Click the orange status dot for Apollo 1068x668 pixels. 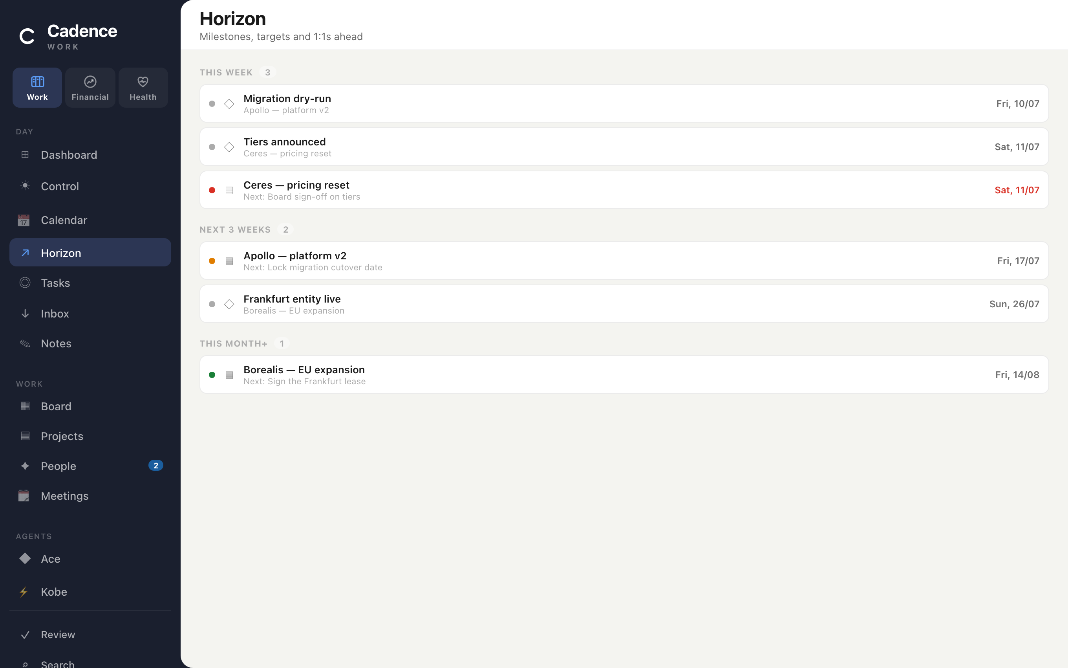[x=212, y=261]
